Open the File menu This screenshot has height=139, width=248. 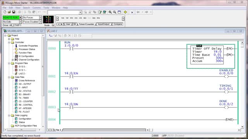pyautogui.click(x=4, y=8)
